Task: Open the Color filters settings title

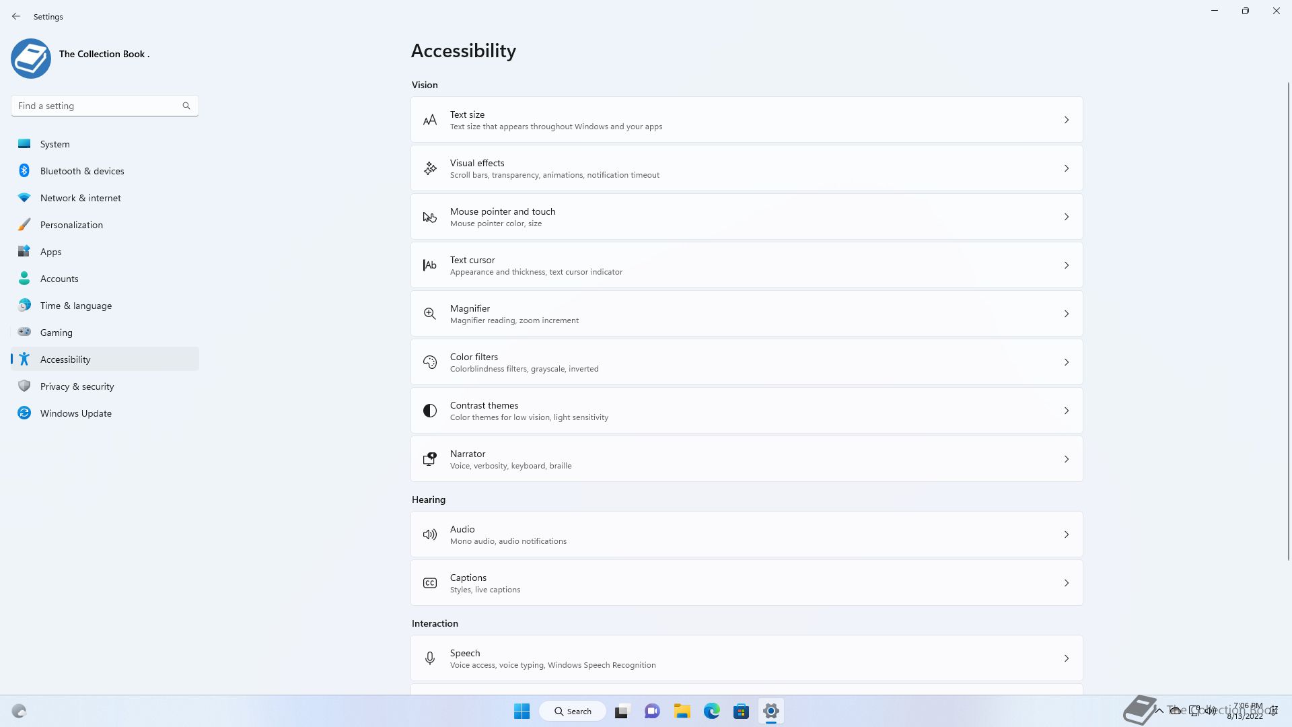Action: coord(474,357)
